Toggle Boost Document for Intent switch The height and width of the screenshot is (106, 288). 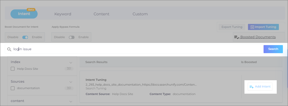25,37
